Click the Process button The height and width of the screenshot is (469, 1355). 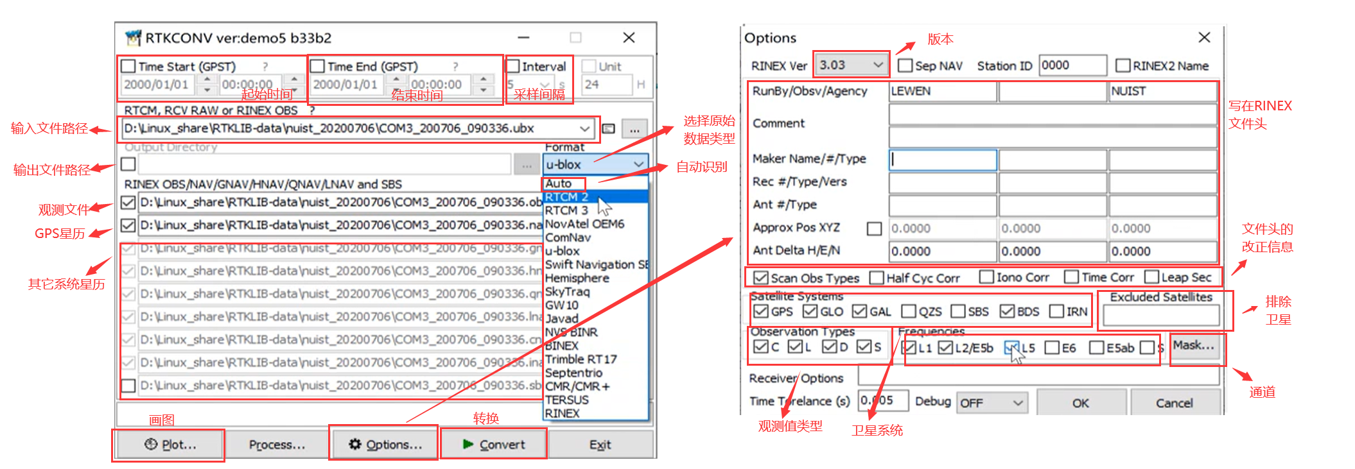click(277, 445)
